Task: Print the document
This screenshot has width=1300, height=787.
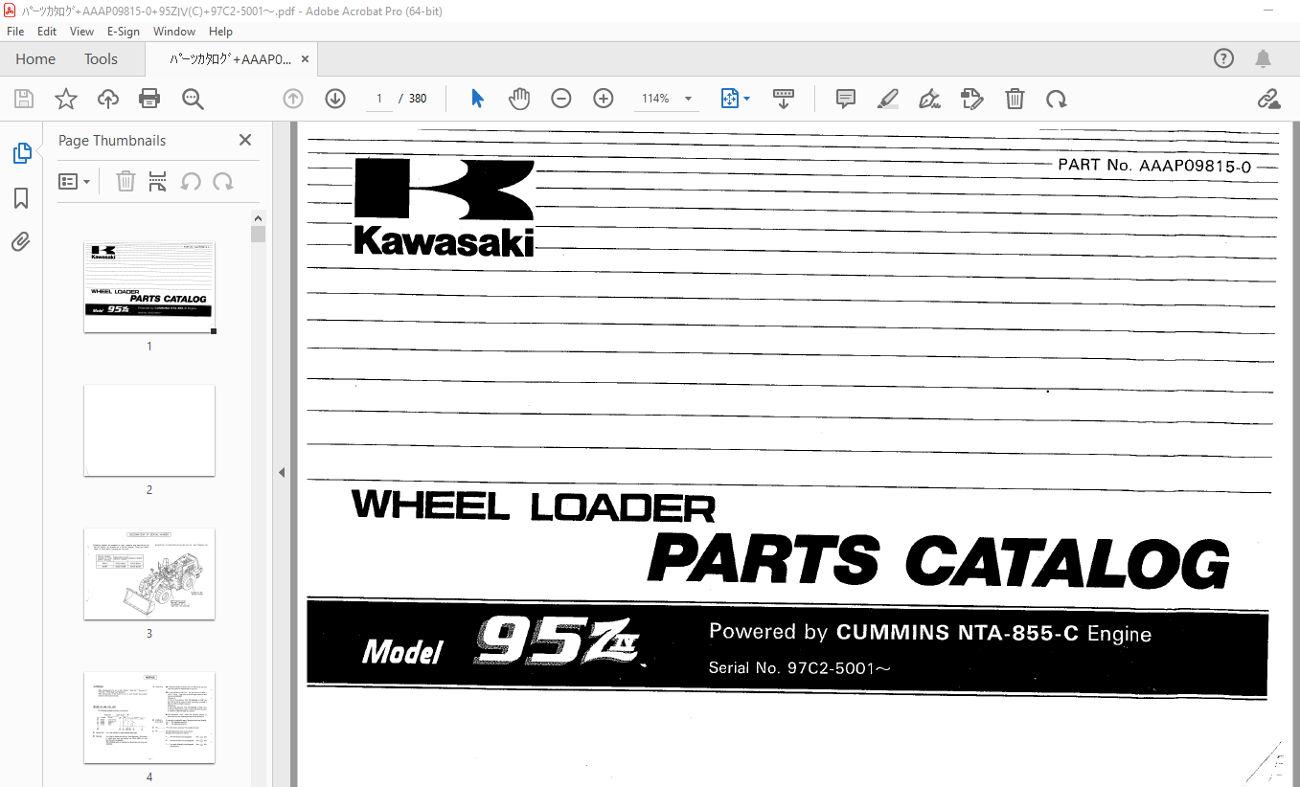Action: coord(149,99)
